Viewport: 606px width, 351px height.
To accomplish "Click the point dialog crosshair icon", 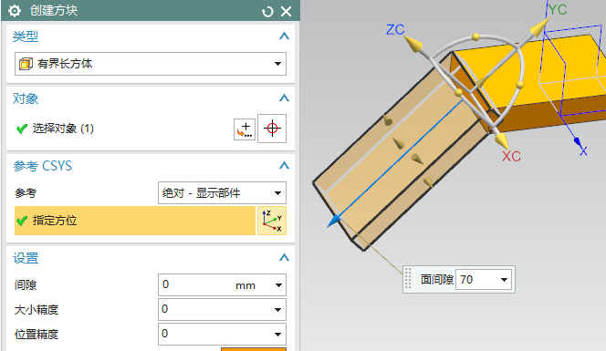I will pos(272,129).
